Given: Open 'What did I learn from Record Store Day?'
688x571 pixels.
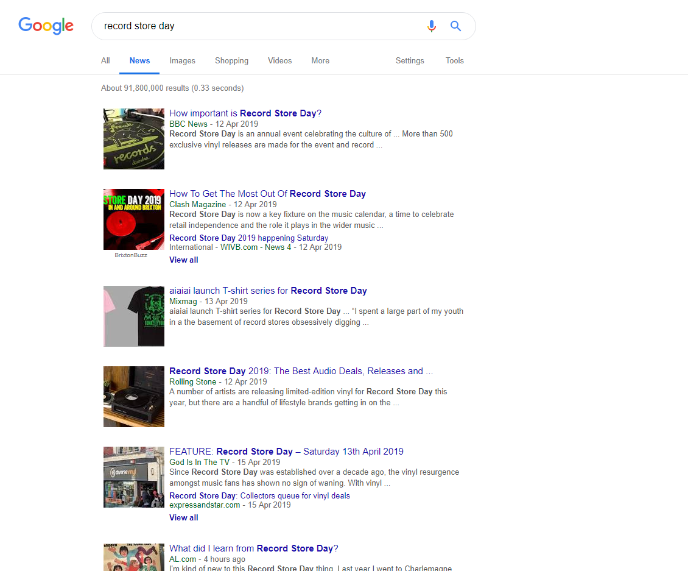Looking at the screenshot, I should [254, 548].
